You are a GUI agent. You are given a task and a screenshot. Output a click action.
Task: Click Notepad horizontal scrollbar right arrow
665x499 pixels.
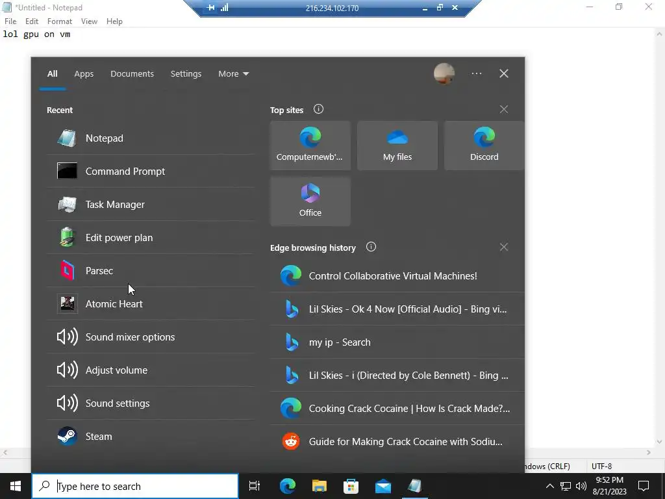649,453
